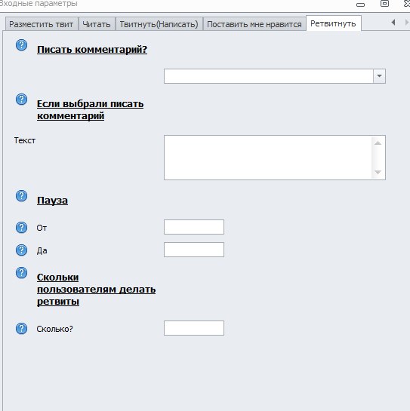Open the comment choice combo box
The height and width of the screenshot is (411, 410).
275,76
